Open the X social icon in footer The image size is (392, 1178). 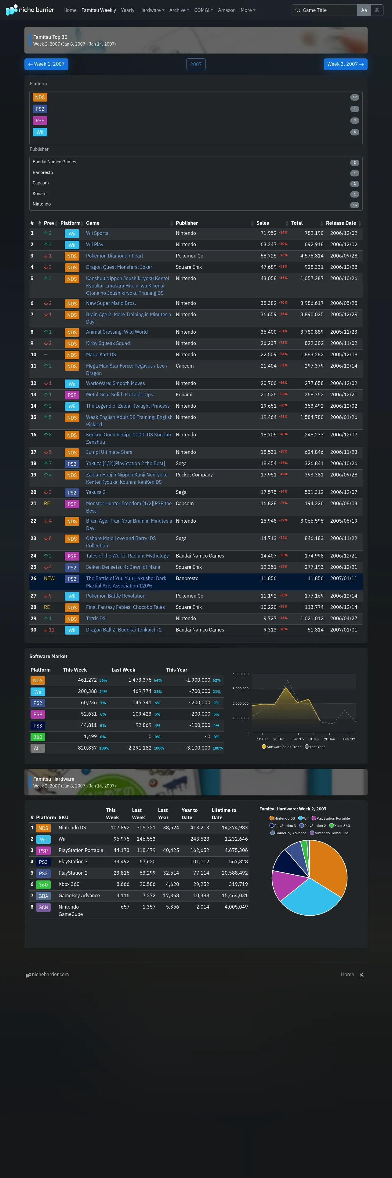click(x=361, y=975)
